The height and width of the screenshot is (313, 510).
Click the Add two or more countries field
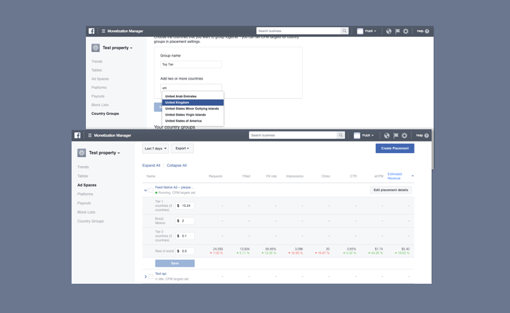click(191, 88)
